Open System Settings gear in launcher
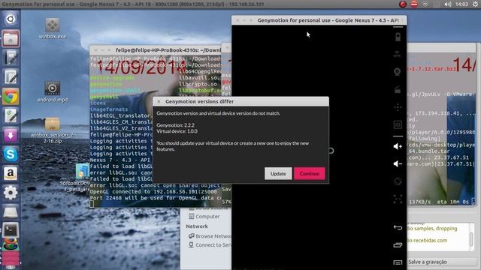 (x=11, y=193)
